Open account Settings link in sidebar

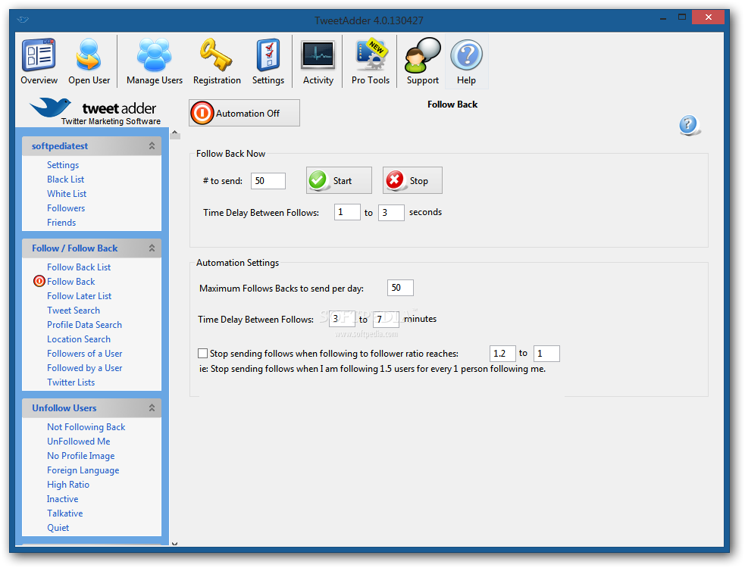(x=63, y=165)
